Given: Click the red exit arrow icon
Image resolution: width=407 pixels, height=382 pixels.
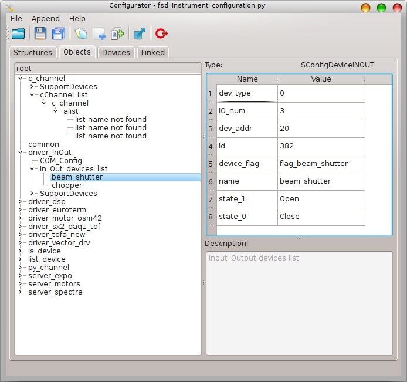Looking at the screenshot, I should click(x=161, y=33).
